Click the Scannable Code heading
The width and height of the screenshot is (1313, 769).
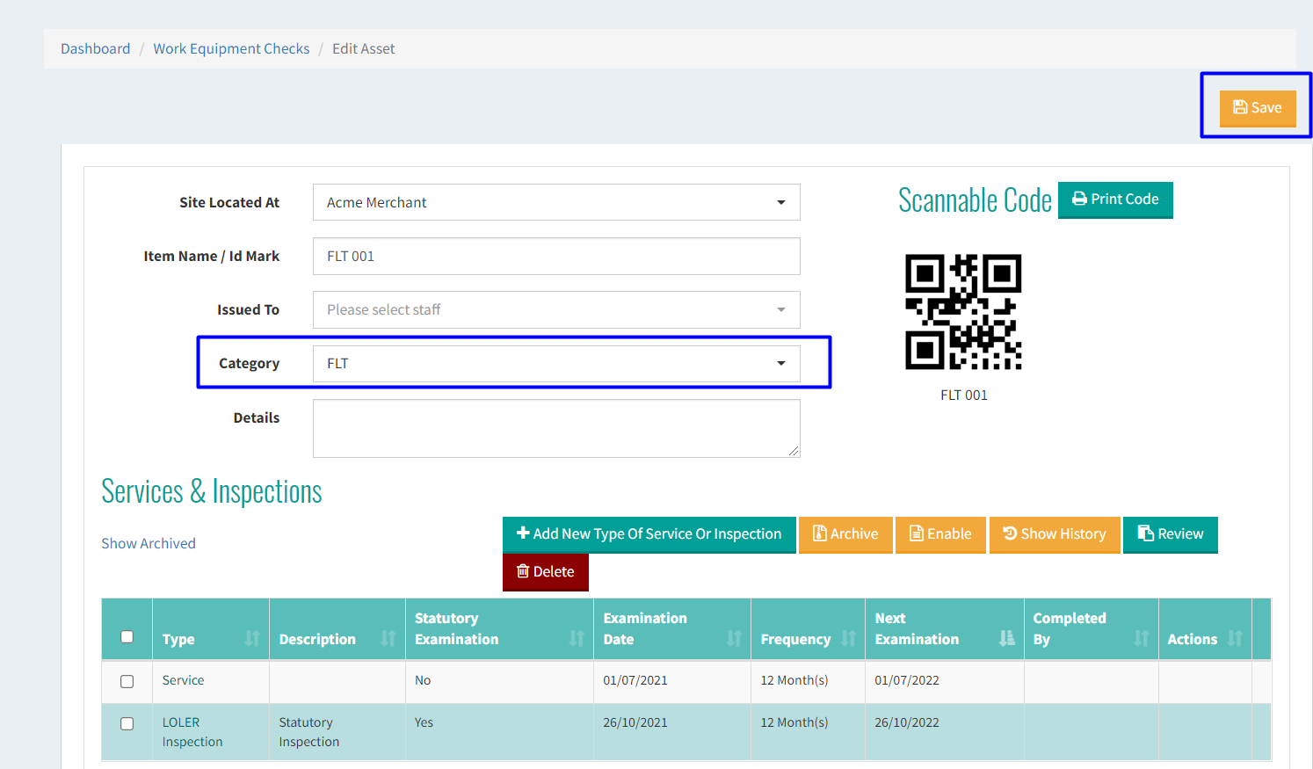975,200
